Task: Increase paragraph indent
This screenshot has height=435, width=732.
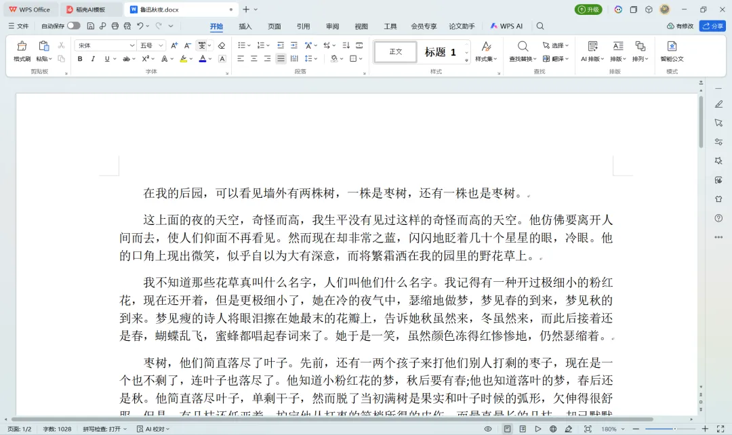Action: pyautogui.click(x=294, y=45)
